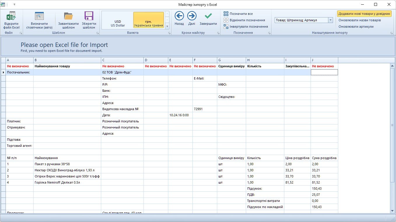This screenshot has width=396, height=222.
Task: Click column header Одиниця виміру
Action: point(232,66)
